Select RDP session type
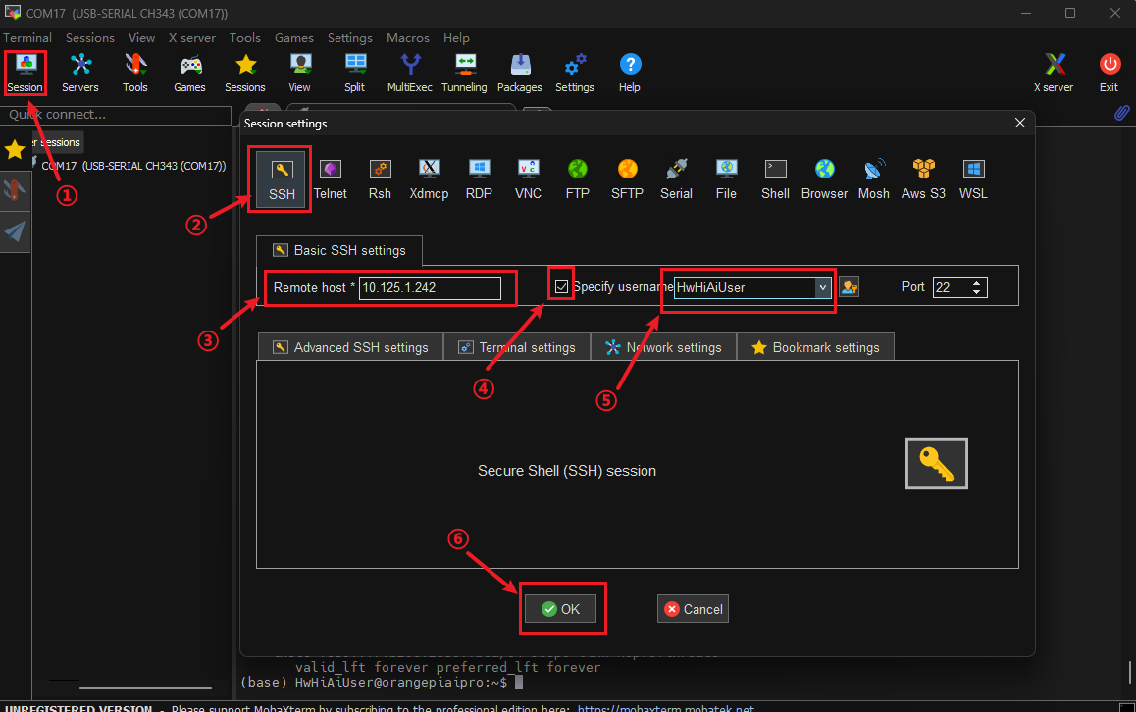 (479, 179)
